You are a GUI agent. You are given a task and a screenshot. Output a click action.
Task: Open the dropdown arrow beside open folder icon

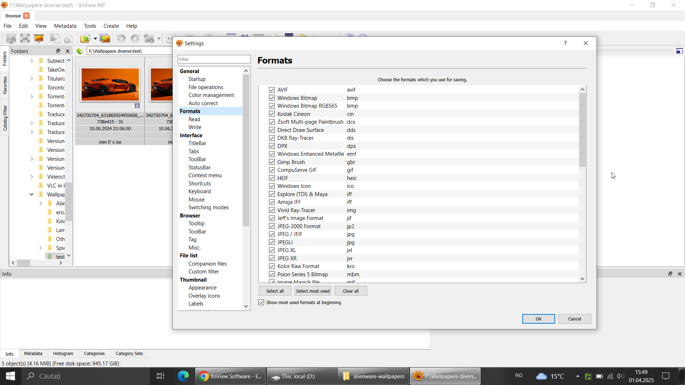click(x=95, y=38)
